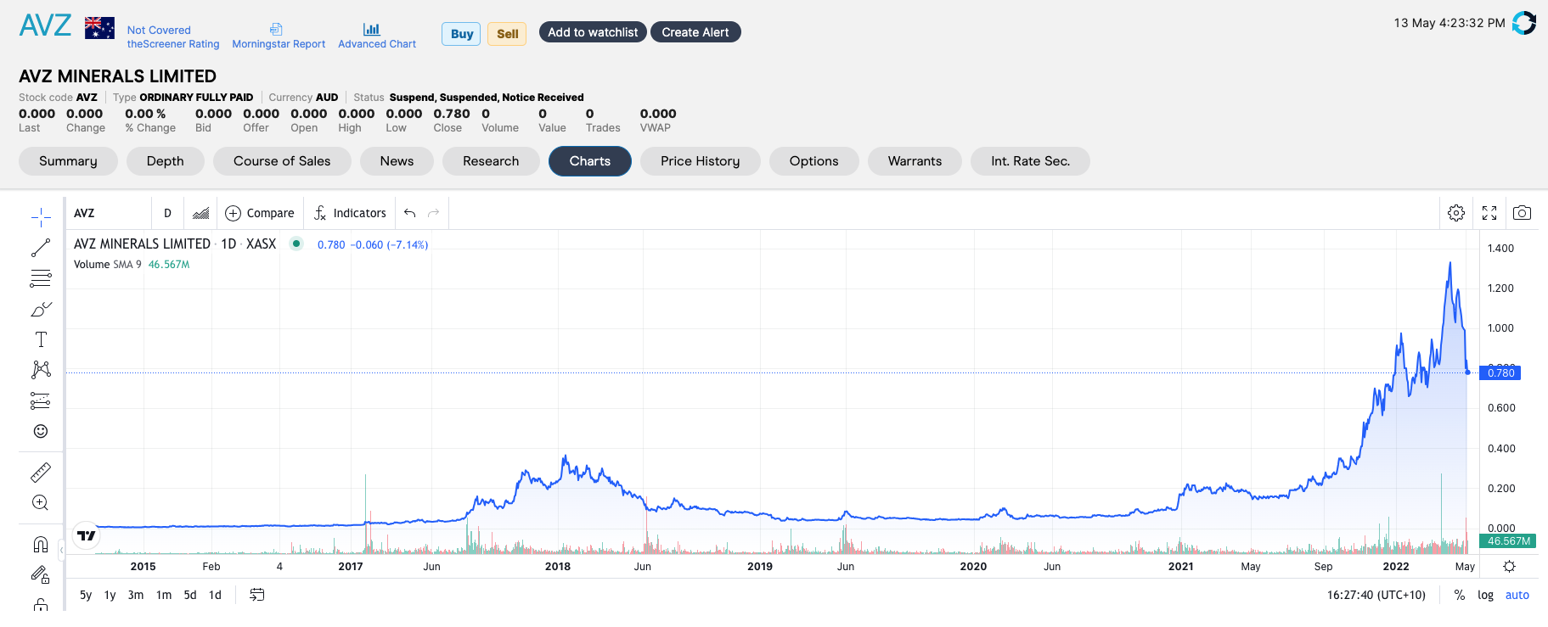1548x627 pixels.
Task: Open the Indicators menu
Action: (350, 213)
